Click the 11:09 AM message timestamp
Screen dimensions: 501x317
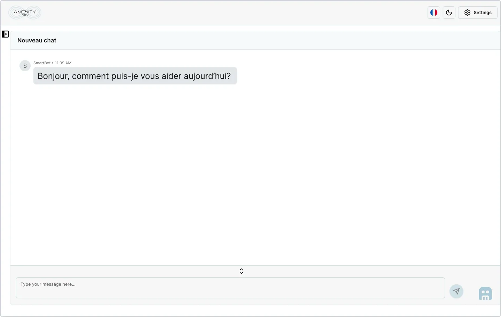click(63, 63)
